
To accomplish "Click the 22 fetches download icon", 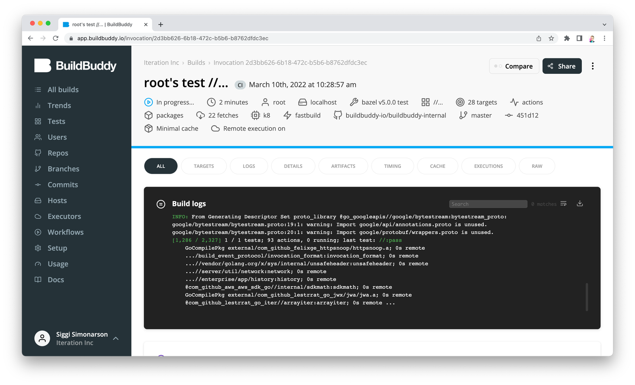I will point(200,115).
